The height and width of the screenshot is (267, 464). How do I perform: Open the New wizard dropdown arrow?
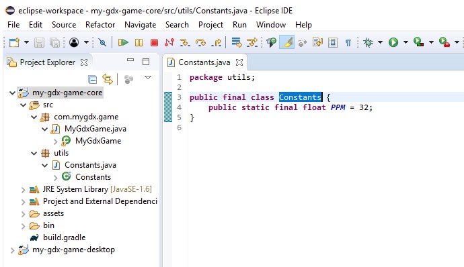coord(26,42)
